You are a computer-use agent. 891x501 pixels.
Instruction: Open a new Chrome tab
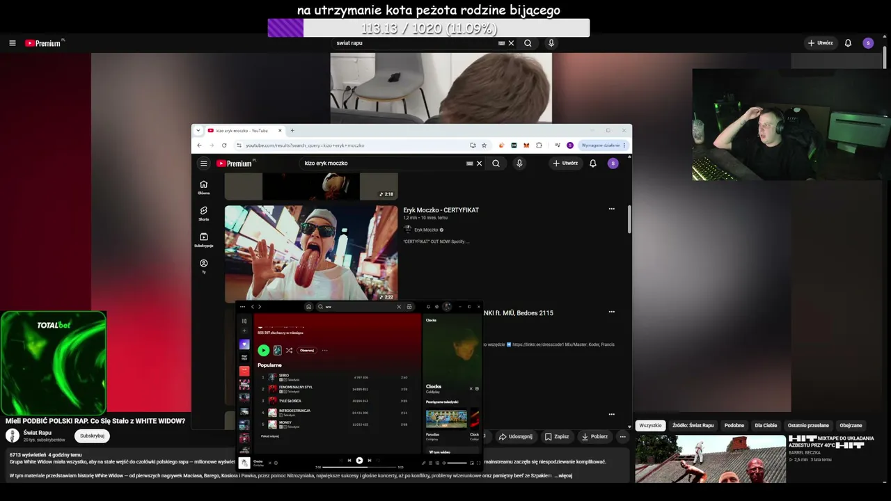point(292,131)
